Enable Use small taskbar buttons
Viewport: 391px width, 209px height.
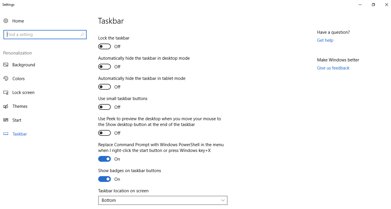pos(105,107)
